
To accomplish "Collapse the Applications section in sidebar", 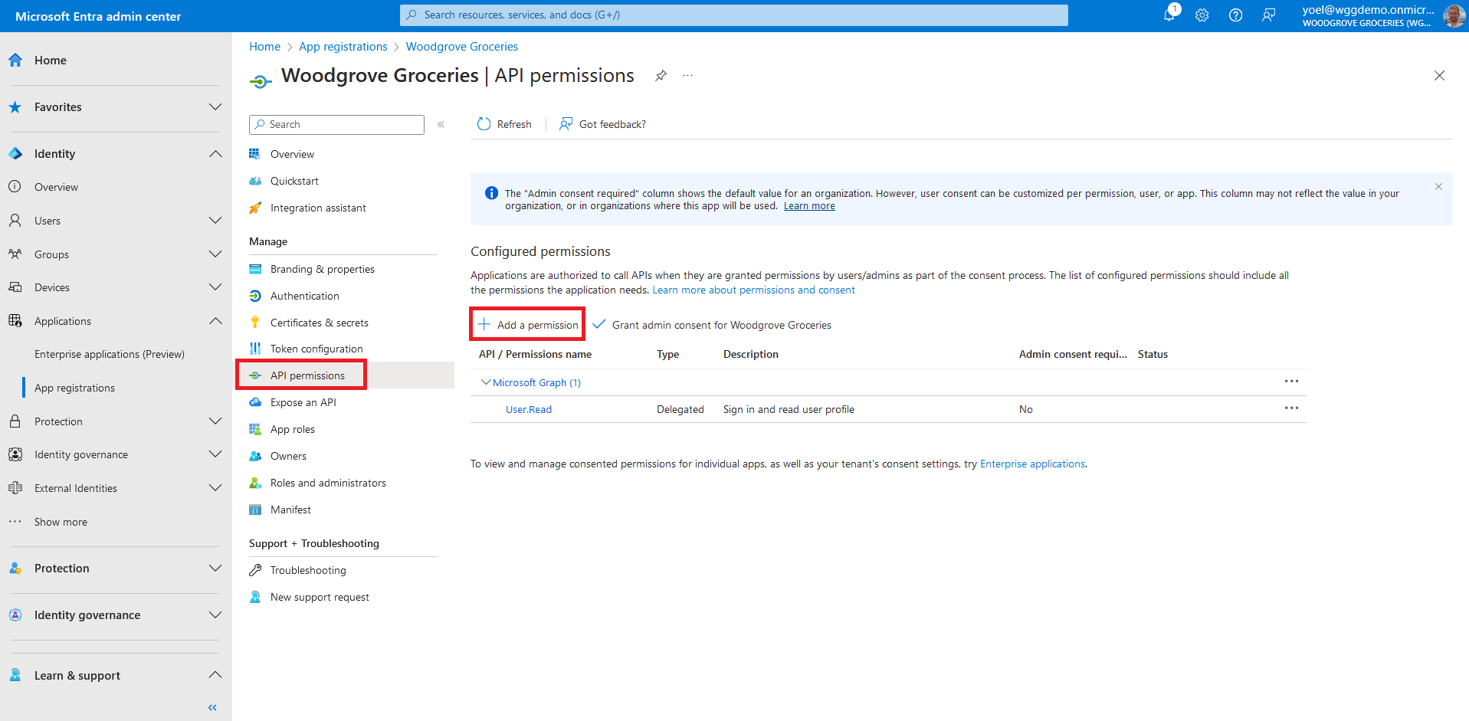I will (215, 321).
